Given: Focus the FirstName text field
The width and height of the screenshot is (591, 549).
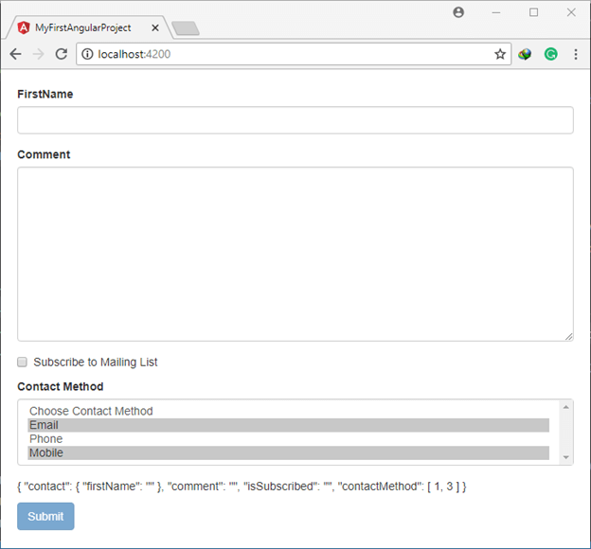Looking at the screenshot, I should (x=295, y=120).
